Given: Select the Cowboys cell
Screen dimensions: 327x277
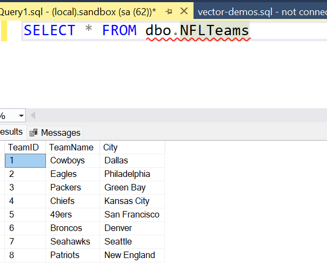Looking at the screenshot, I should tap(73, 161).
